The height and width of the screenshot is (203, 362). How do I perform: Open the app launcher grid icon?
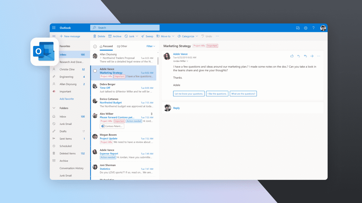tap(54, 28)
